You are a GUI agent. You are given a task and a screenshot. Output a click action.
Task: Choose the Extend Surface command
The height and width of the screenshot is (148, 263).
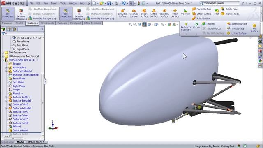coord(237,24)
